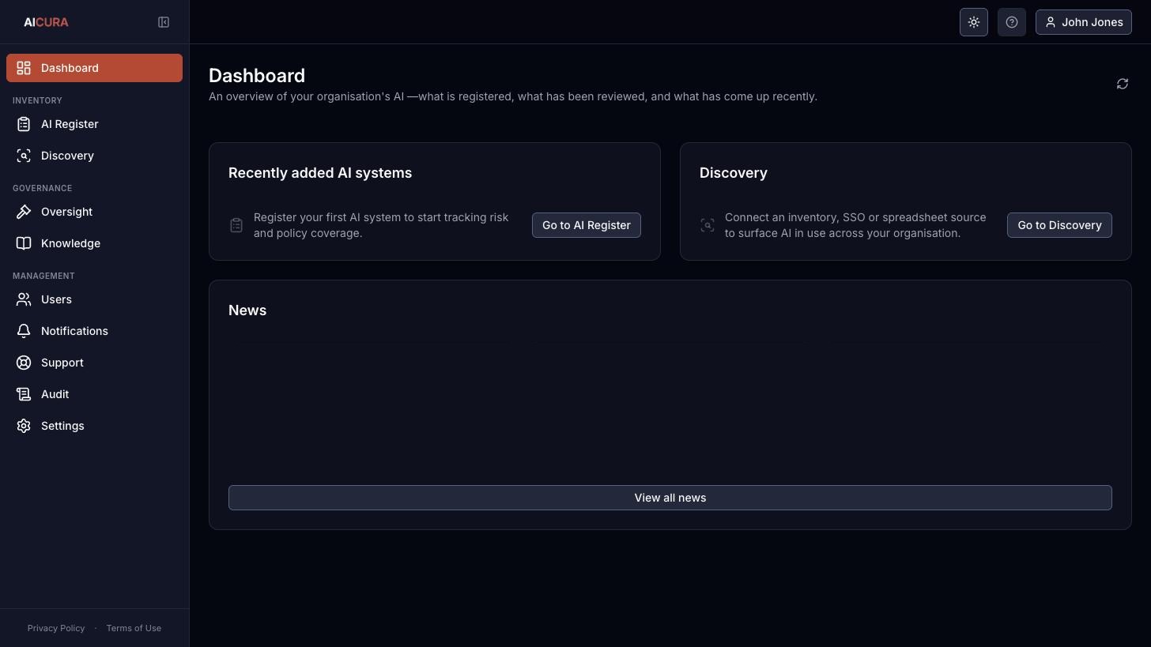1151x647 pixels.
Task: Click the Users people icon
Action: tap(24, 299)
